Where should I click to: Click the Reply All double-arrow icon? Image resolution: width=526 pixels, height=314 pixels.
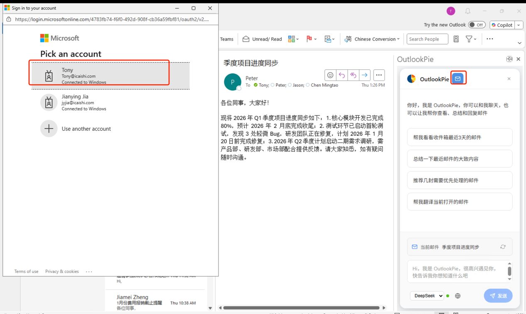pos(353,75)
